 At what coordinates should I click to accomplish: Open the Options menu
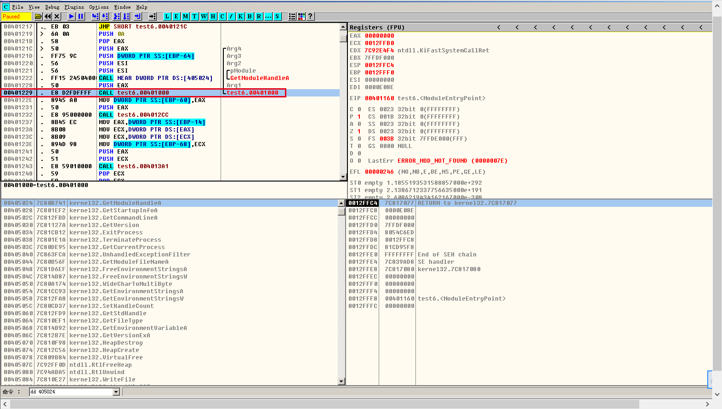coord(99,7)
